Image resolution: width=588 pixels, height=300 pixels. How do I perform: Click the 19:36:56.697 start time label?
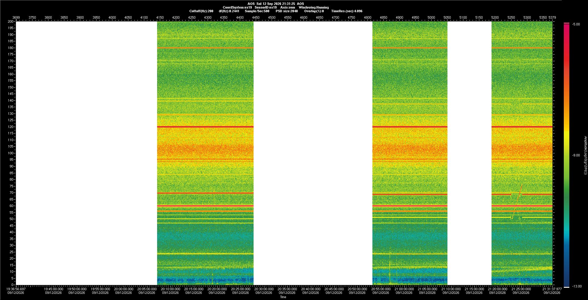click(16, 289)
